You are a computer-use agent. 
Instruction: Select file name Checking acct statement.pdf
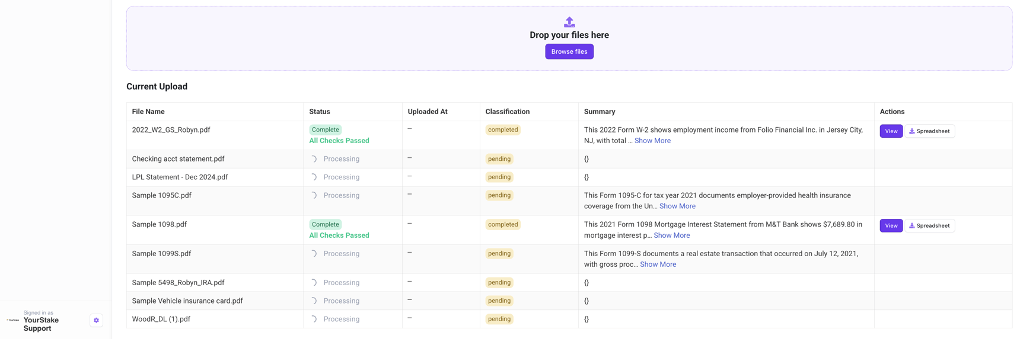point(178,159)
